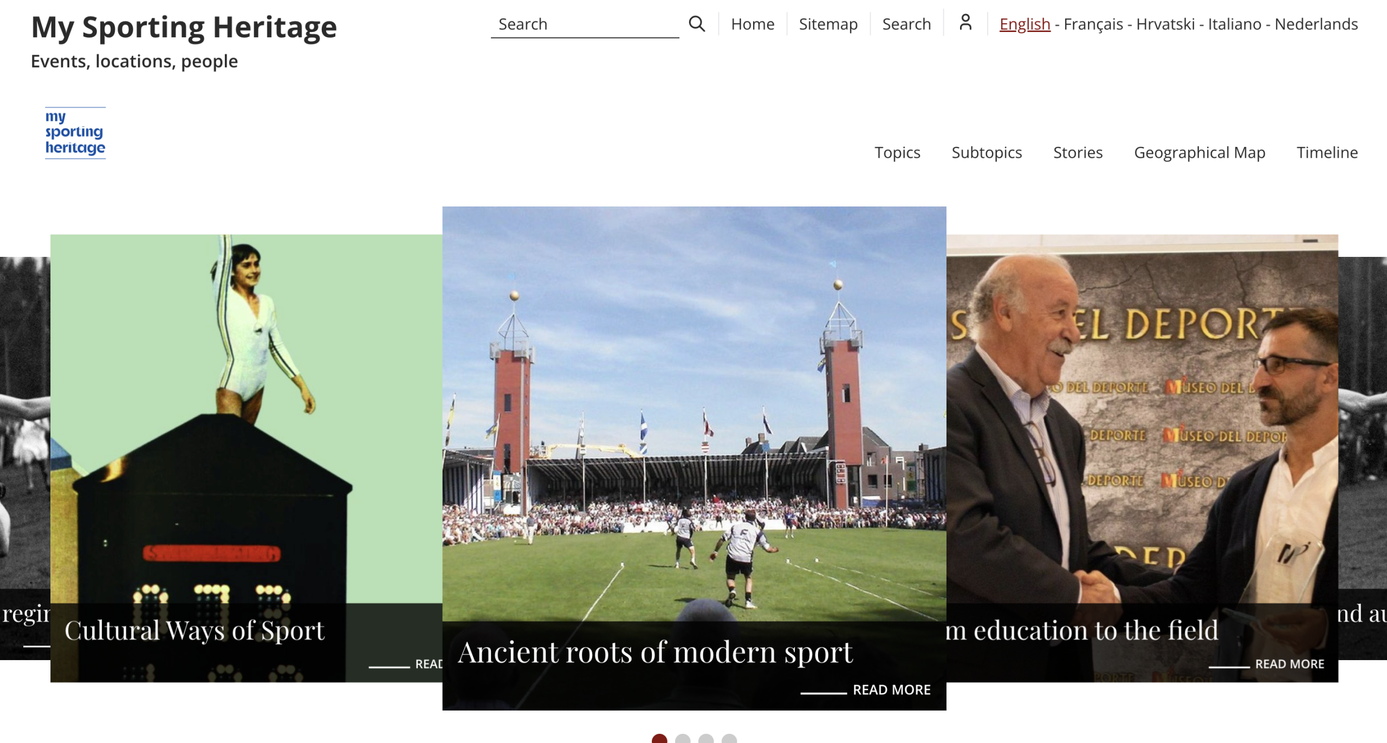Click the Home link in header
The width and height of the screenshot is (1387, 743).
coord(753,24)
